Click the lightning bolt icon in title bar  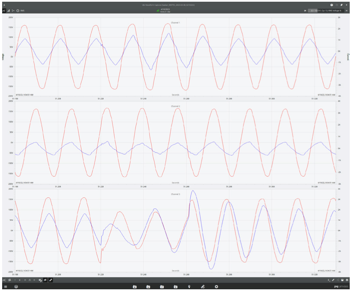[4, 5]
